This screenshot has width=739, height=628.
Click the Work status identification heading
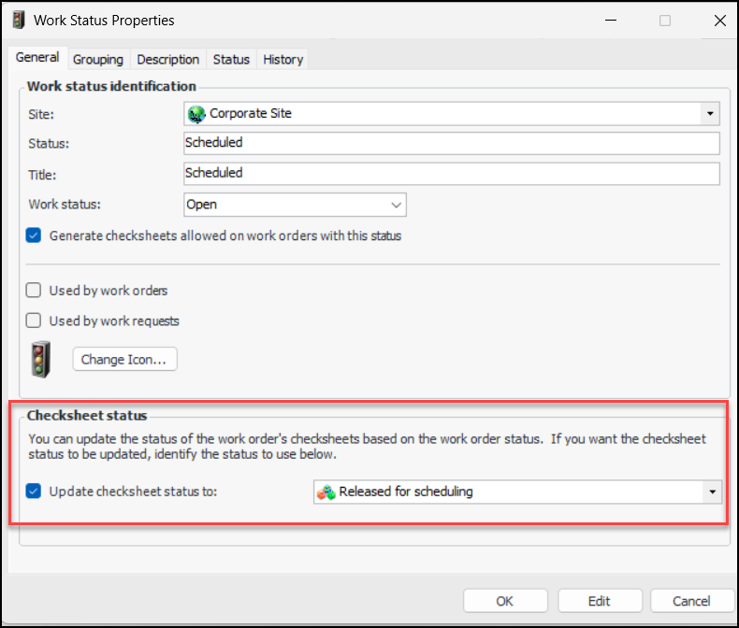111,86
